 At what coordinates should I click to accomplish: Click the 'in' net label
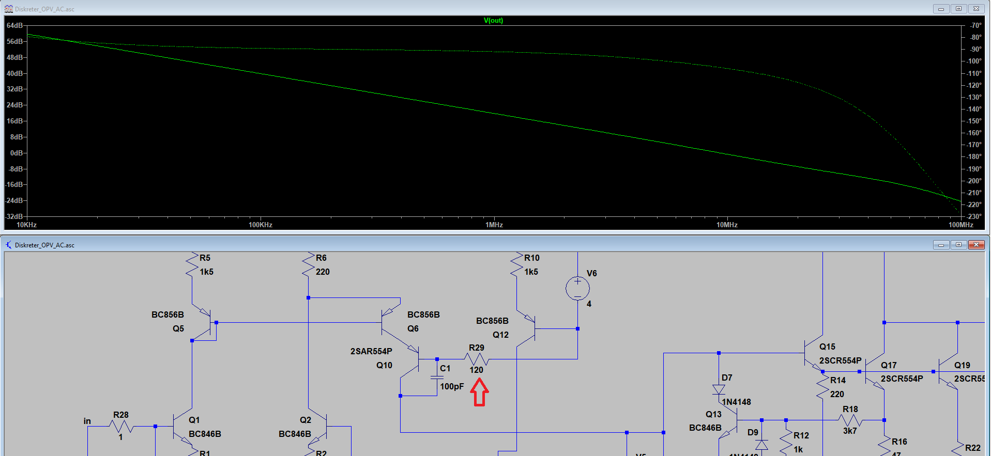pyautogui.click(x=87, y=421)
